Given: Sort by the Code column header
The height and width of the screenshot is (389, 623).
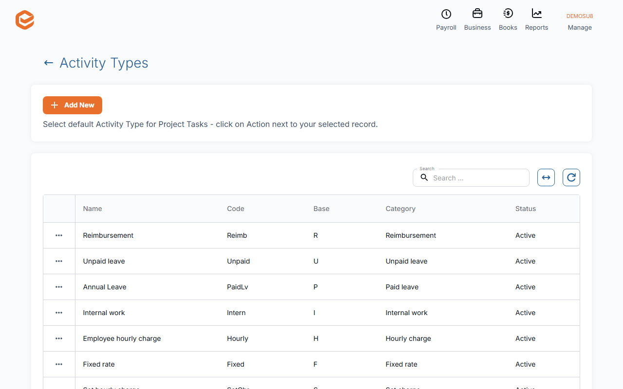Looking at the screenshot, I should pos(236,209).
